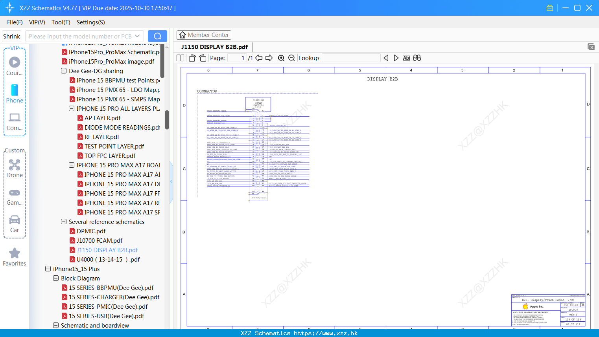Open the Settings(S) menu
This screenshot has width=599, height=337.
[91, 22]
